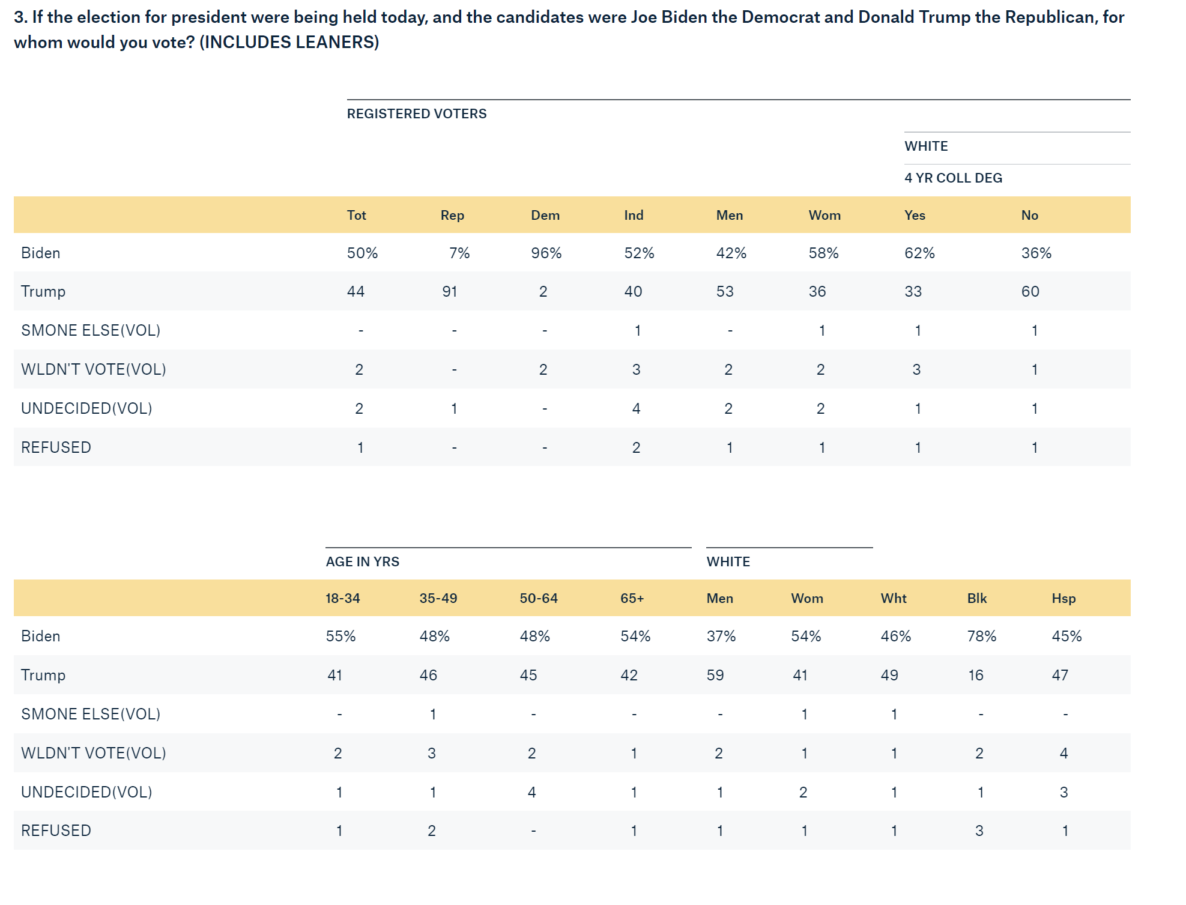Select Biden Republican value 7%
Image resolution: width=1186 pixels, height=905 pixels.
tap(459, 253)
